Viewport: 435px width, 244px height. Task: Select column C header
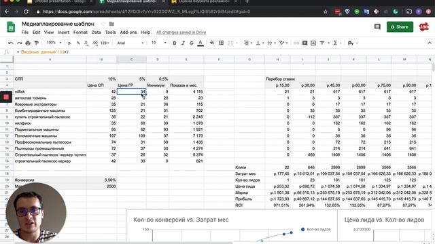pos(131,60)
